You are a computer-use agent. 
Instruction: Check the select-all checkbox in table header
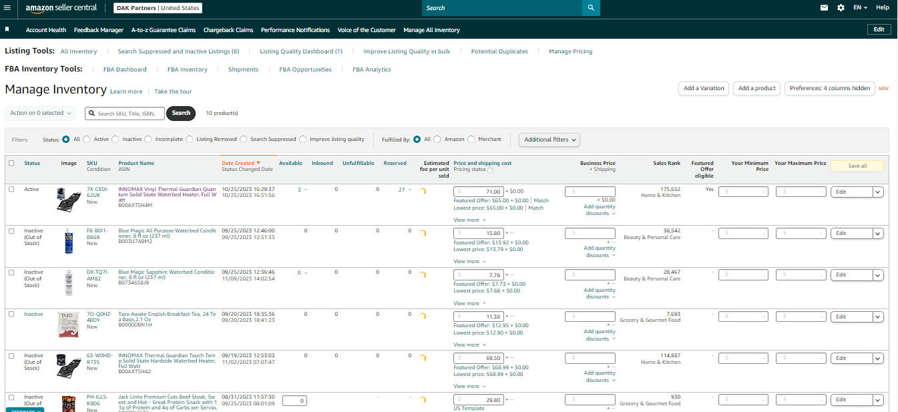pos(11,163)
